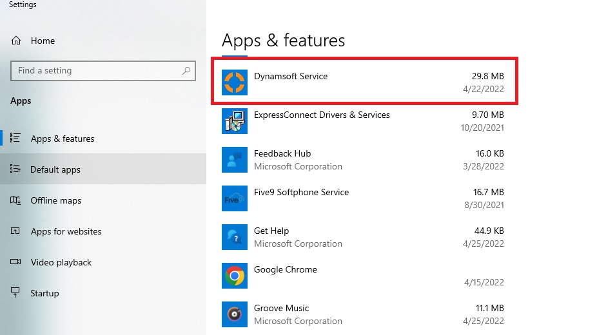Click the Feedback Hub app icon
This screenshot has height=335, width=597.
pyautogui.click(x=235, y=160)
